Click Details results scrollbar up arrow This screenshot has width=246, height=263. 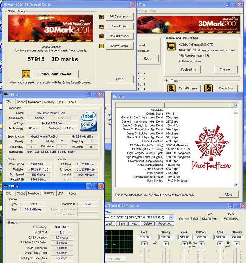tap(236, 105)
